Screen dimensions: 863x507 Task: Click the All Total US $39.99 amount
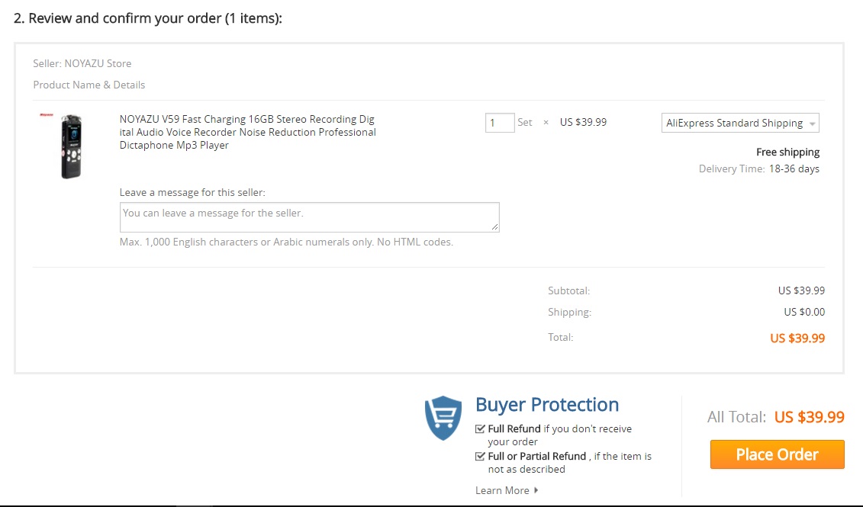coord(809,417)
